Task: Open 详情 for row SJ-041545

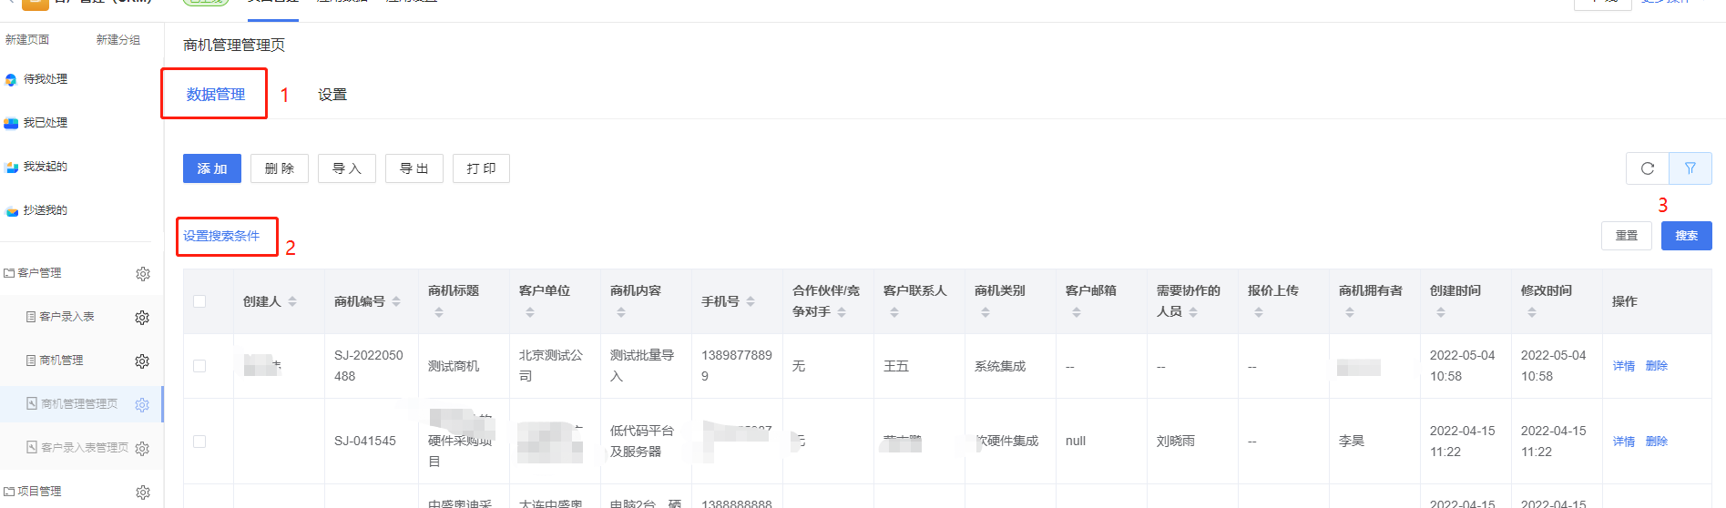Action: (1624, 442)
